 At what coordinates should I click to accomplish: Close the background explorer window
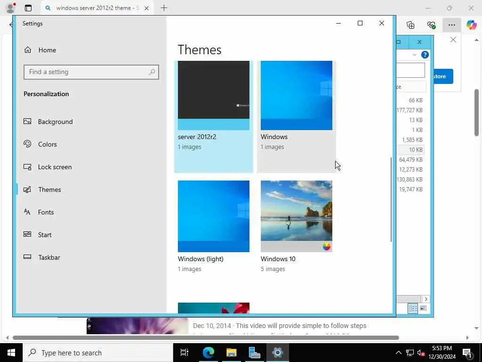tap(419, 42)
